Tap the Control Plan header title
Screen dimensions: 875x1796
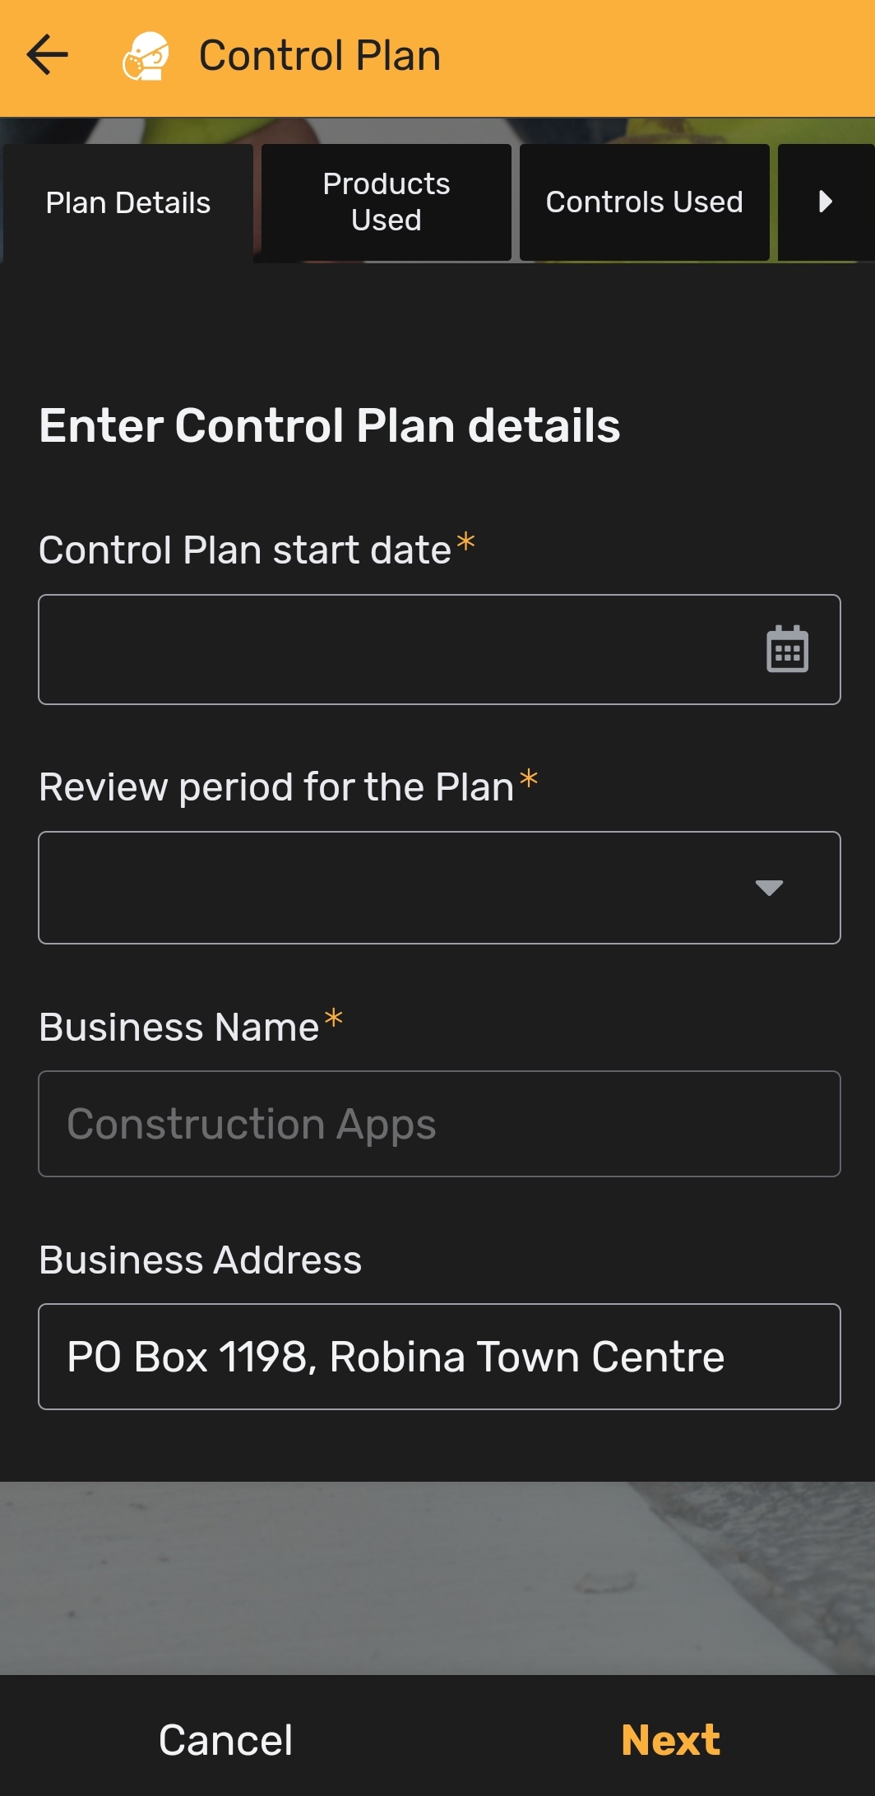320,56
